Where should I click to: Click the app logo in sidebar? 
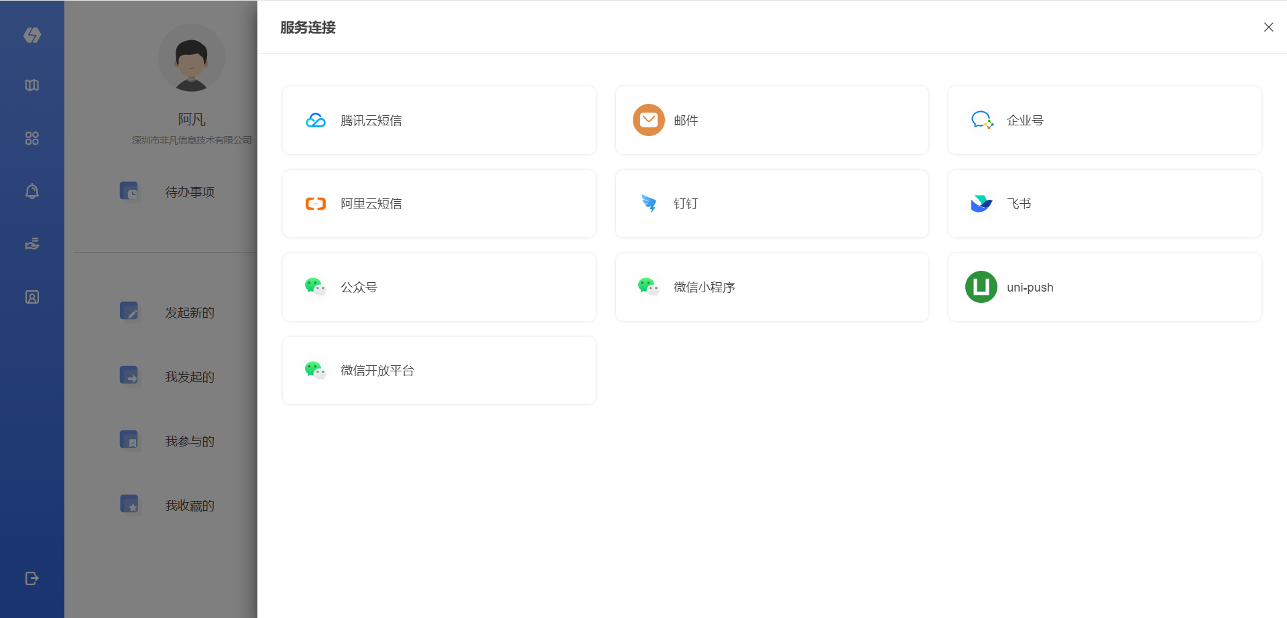(x=32, y=35)
